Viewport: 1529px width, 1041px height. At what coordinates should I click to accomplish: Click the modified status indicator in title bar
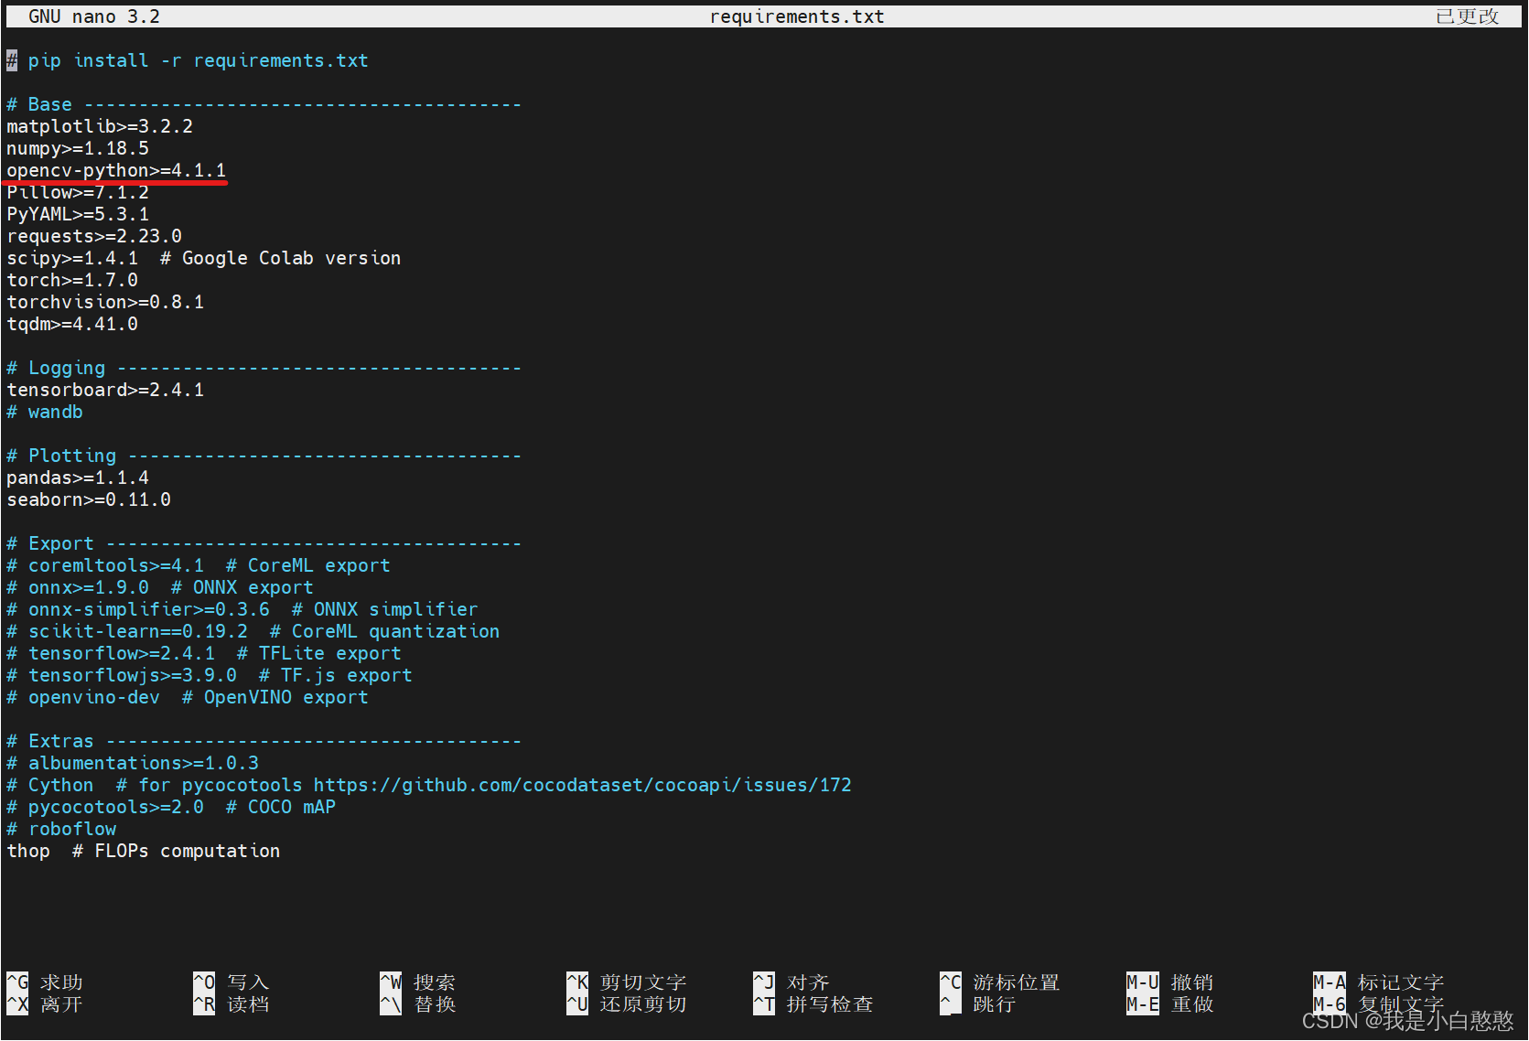[1467, 16]
